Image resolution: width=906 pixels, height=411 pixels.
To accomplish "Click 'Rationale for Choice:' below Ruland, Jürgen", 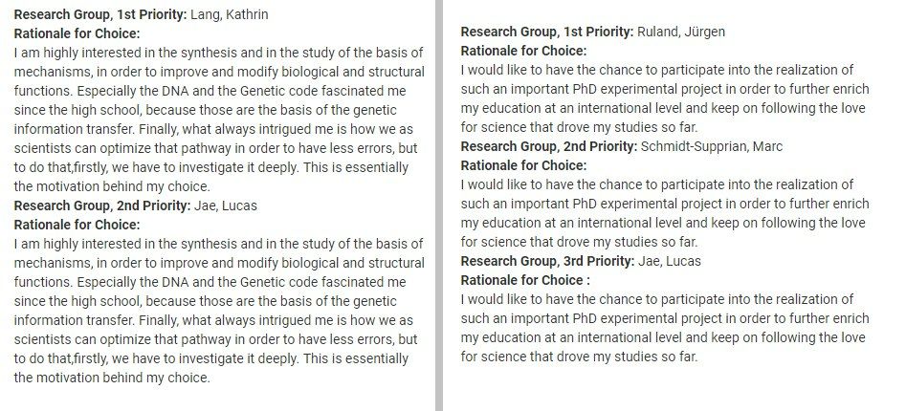I will [x=523, y=51].
